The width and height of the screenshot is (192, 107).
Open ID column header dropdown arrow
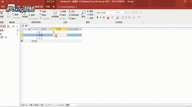point(36,29)
